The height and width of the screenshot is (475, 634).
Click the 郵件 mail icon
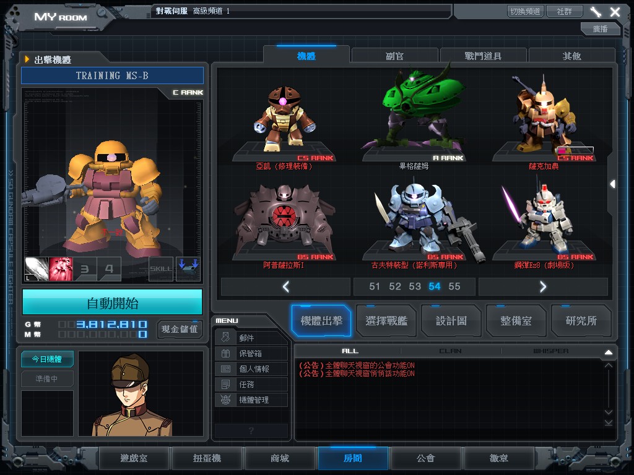pyautogui.click(x=225, y=337)
